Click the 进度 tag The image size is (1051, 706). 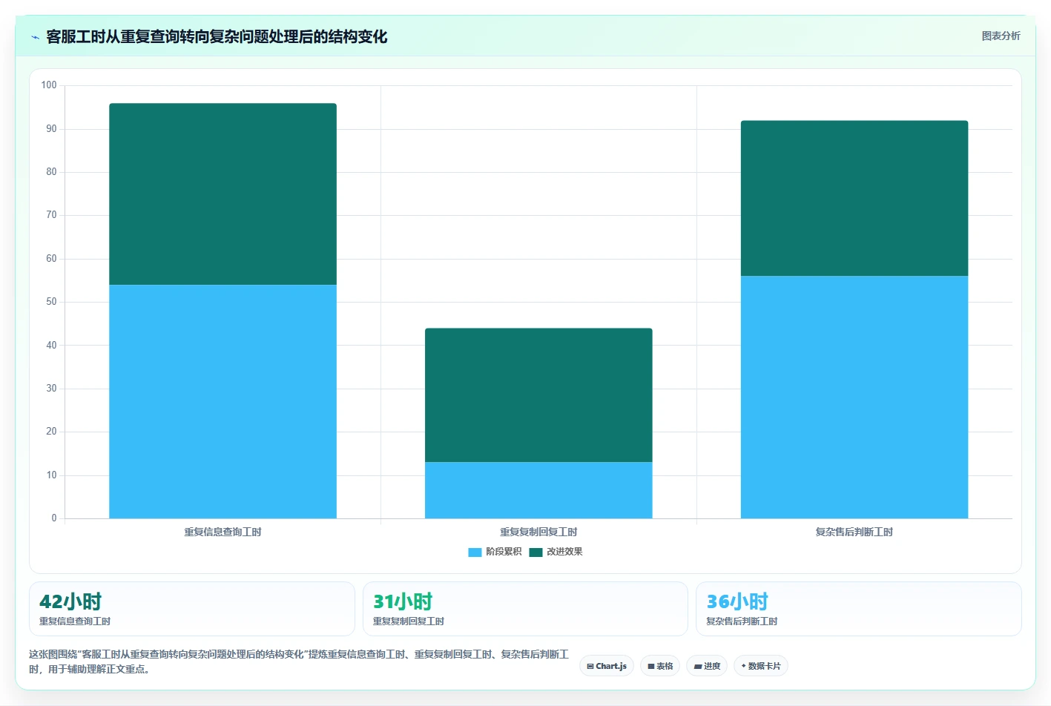click(x=707, y=666)
